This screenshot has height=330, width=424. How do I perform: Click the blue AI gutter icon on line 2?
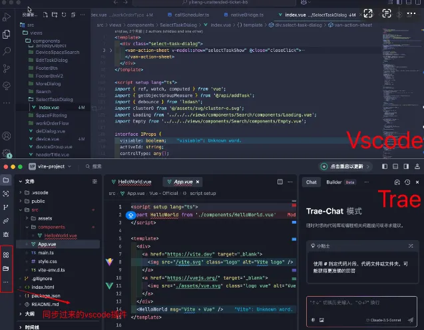click(131, 215)
